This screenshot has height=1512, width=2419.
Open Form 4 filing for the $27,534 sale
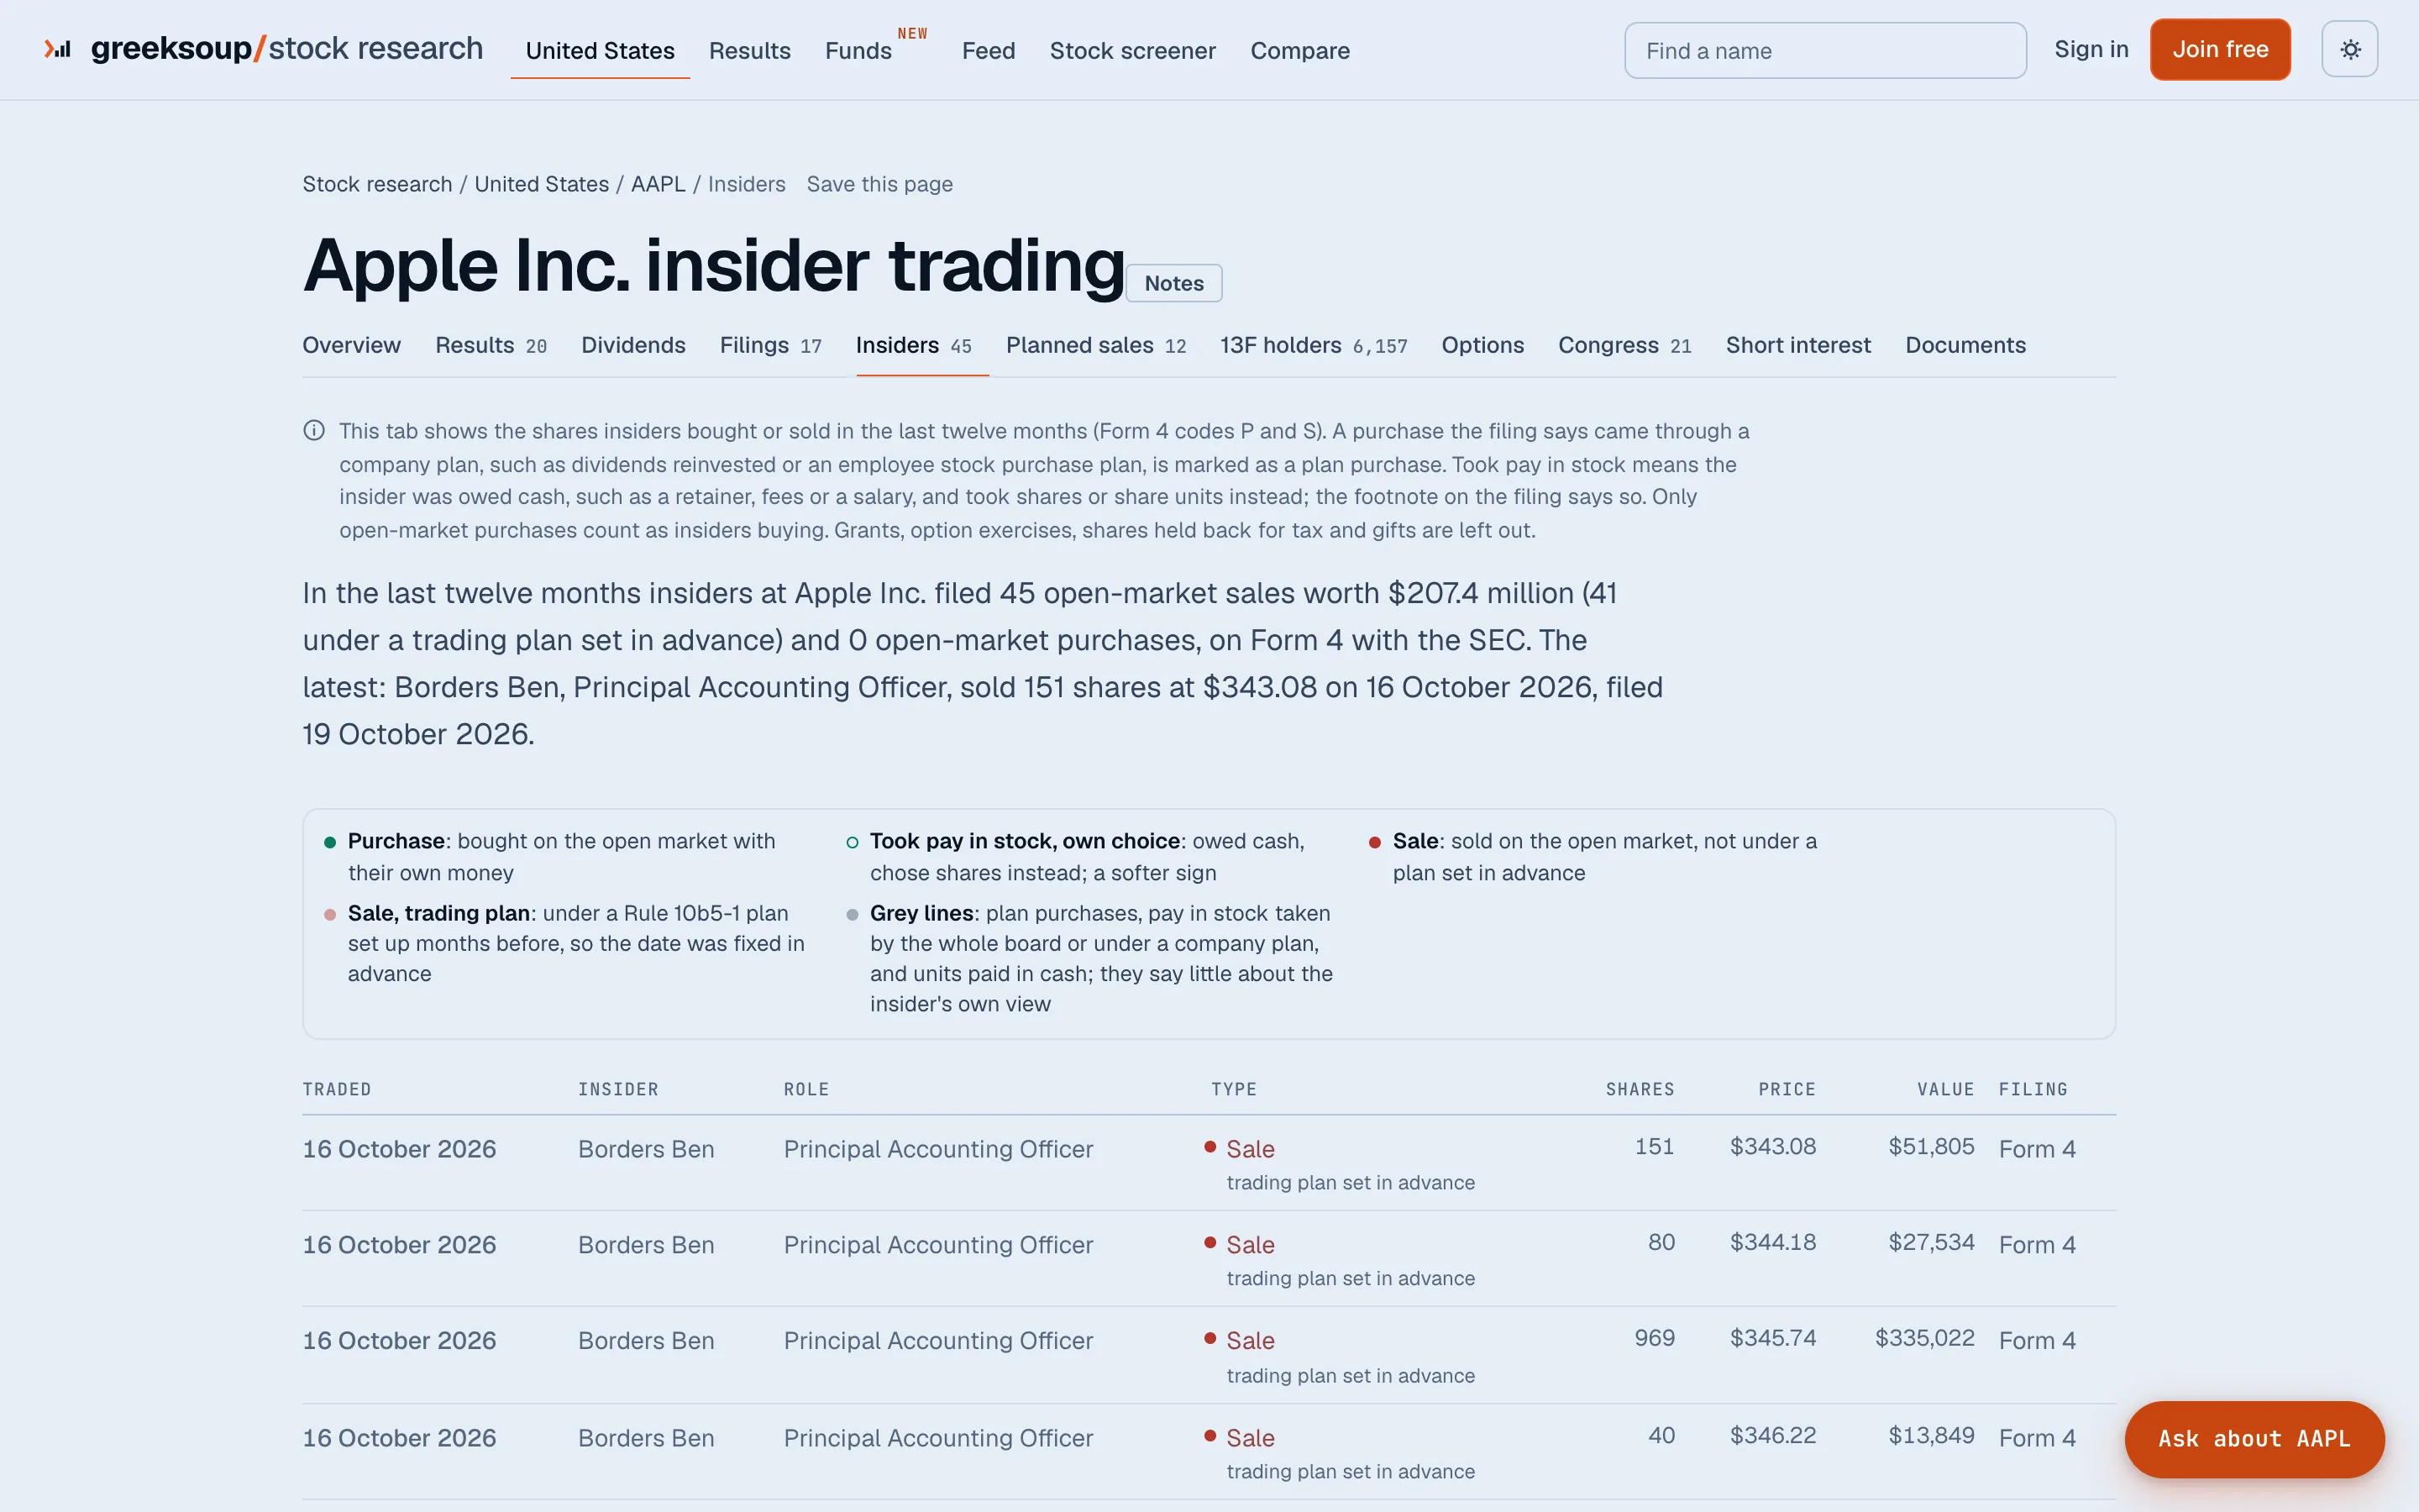click(2037, 1245)
